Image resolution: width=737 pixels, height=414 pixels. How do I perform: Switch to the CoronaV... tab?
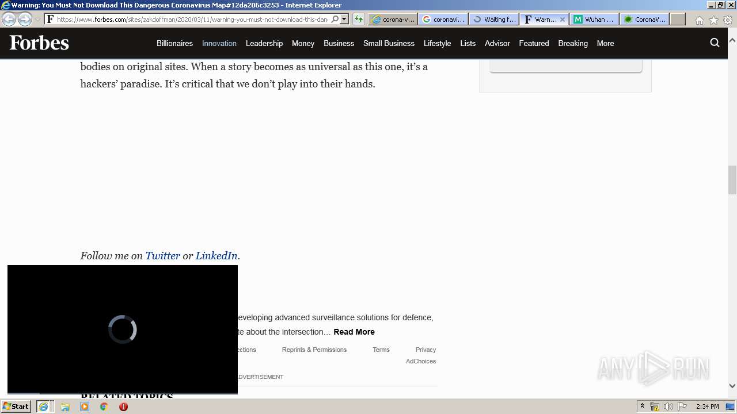tap(645, 19)
